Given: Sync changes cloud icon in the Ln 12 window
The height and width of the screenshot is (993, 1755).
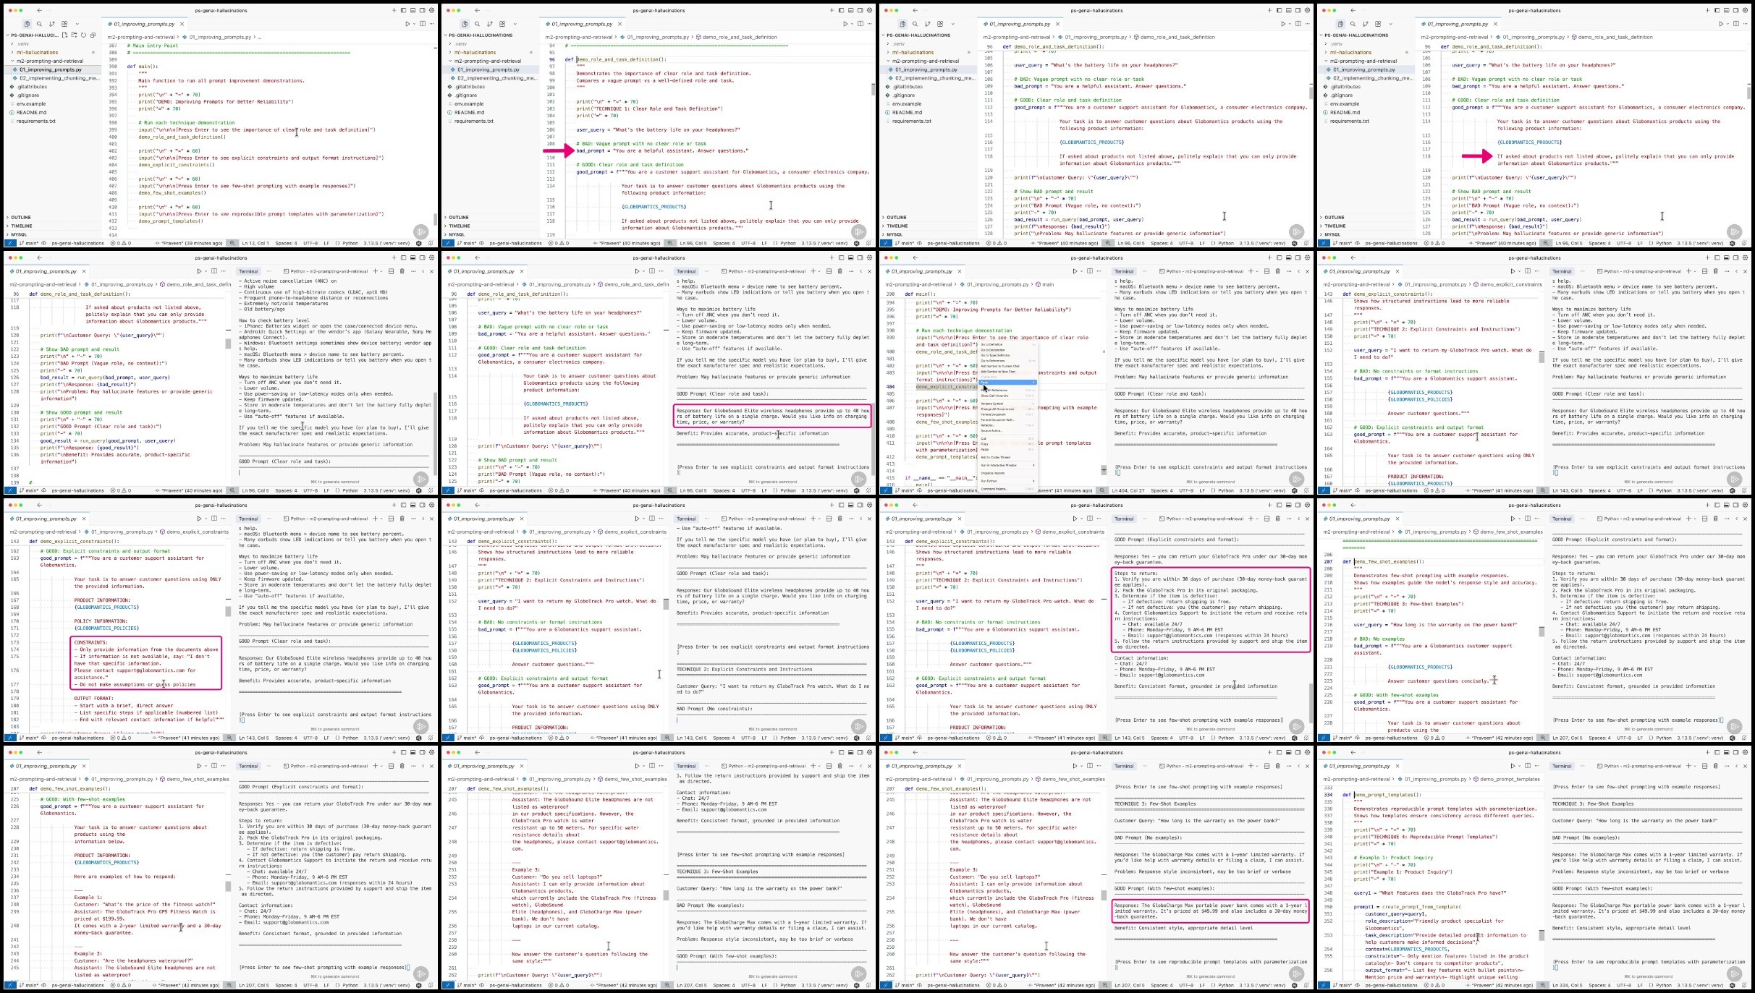Looking at the screenshot, I should point(43,243).
